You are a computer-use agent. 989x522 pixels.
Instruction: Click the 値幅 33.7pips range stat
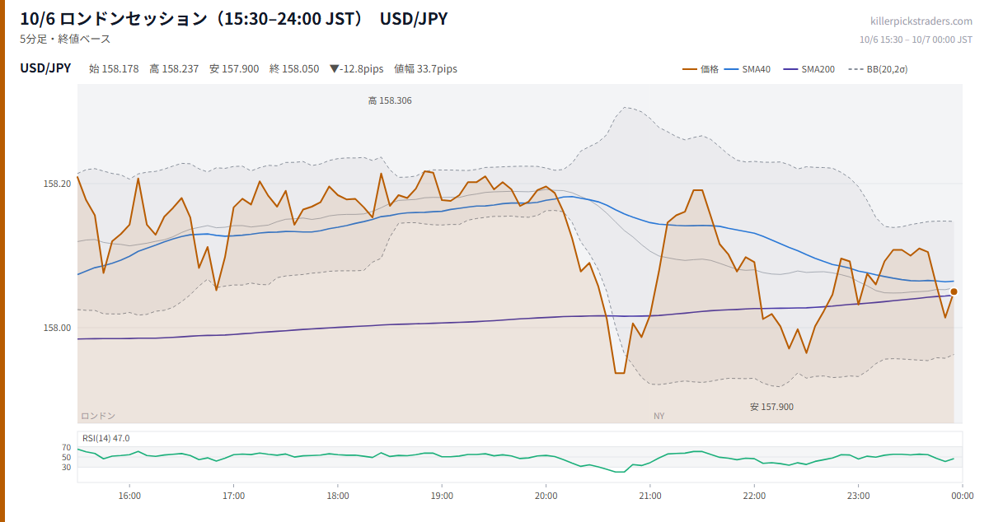[x=425, y=69]
